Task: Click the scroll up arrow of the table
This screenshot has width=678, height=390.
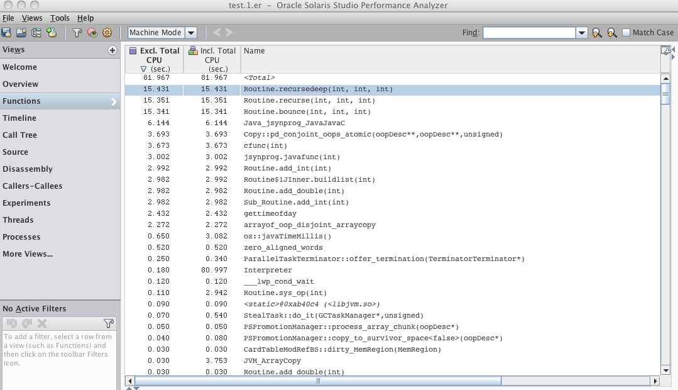Action: coord(666,79)
